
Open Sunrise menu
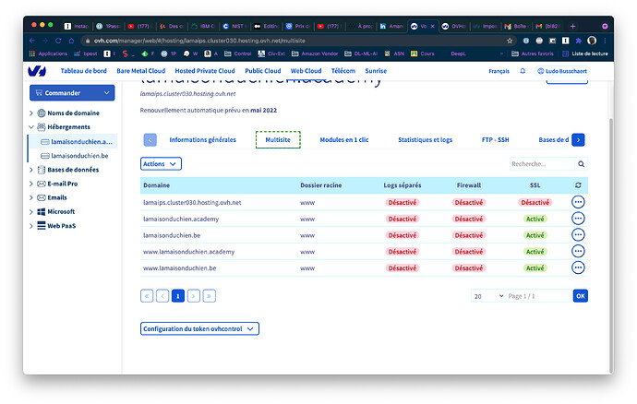(376, 71)
